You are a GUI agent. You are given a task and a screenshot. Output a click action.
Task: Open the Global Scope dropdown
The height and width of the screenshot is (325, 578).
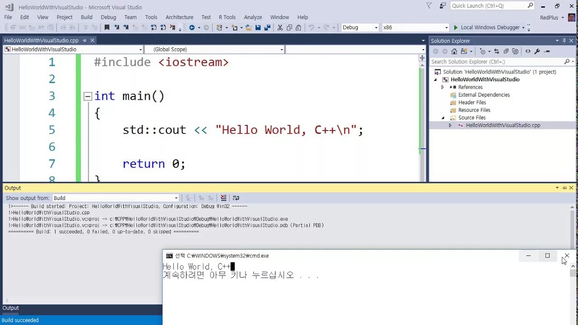coord(282,50)
